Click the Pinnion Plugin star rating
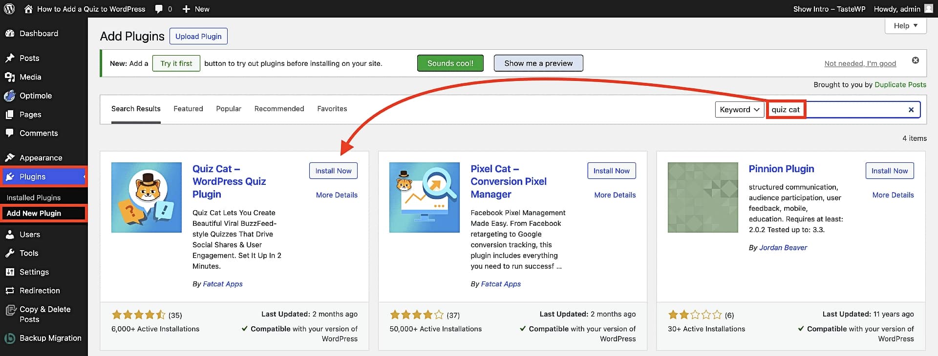The image size is (938, 356). click(695, 315)
